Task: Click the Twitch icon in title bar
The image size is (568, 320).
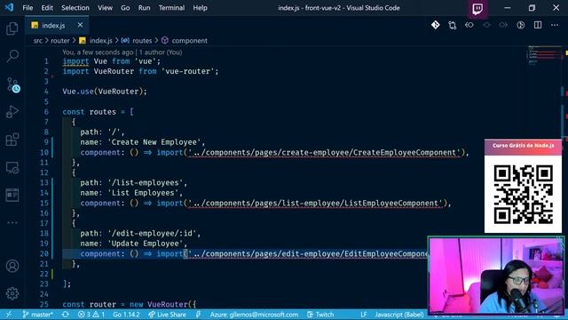Action: point(477,8)
